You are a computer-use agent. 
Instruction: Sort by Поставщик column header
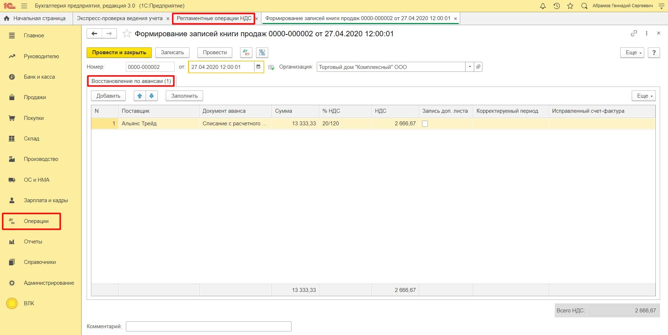[159, 111]
